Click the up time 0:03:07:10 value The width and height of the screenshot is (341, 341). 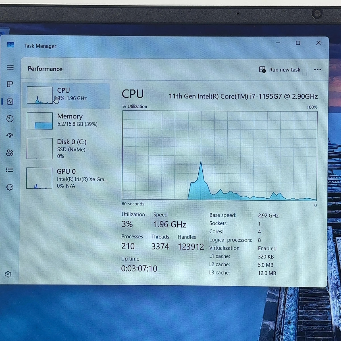tap(139, 269)
